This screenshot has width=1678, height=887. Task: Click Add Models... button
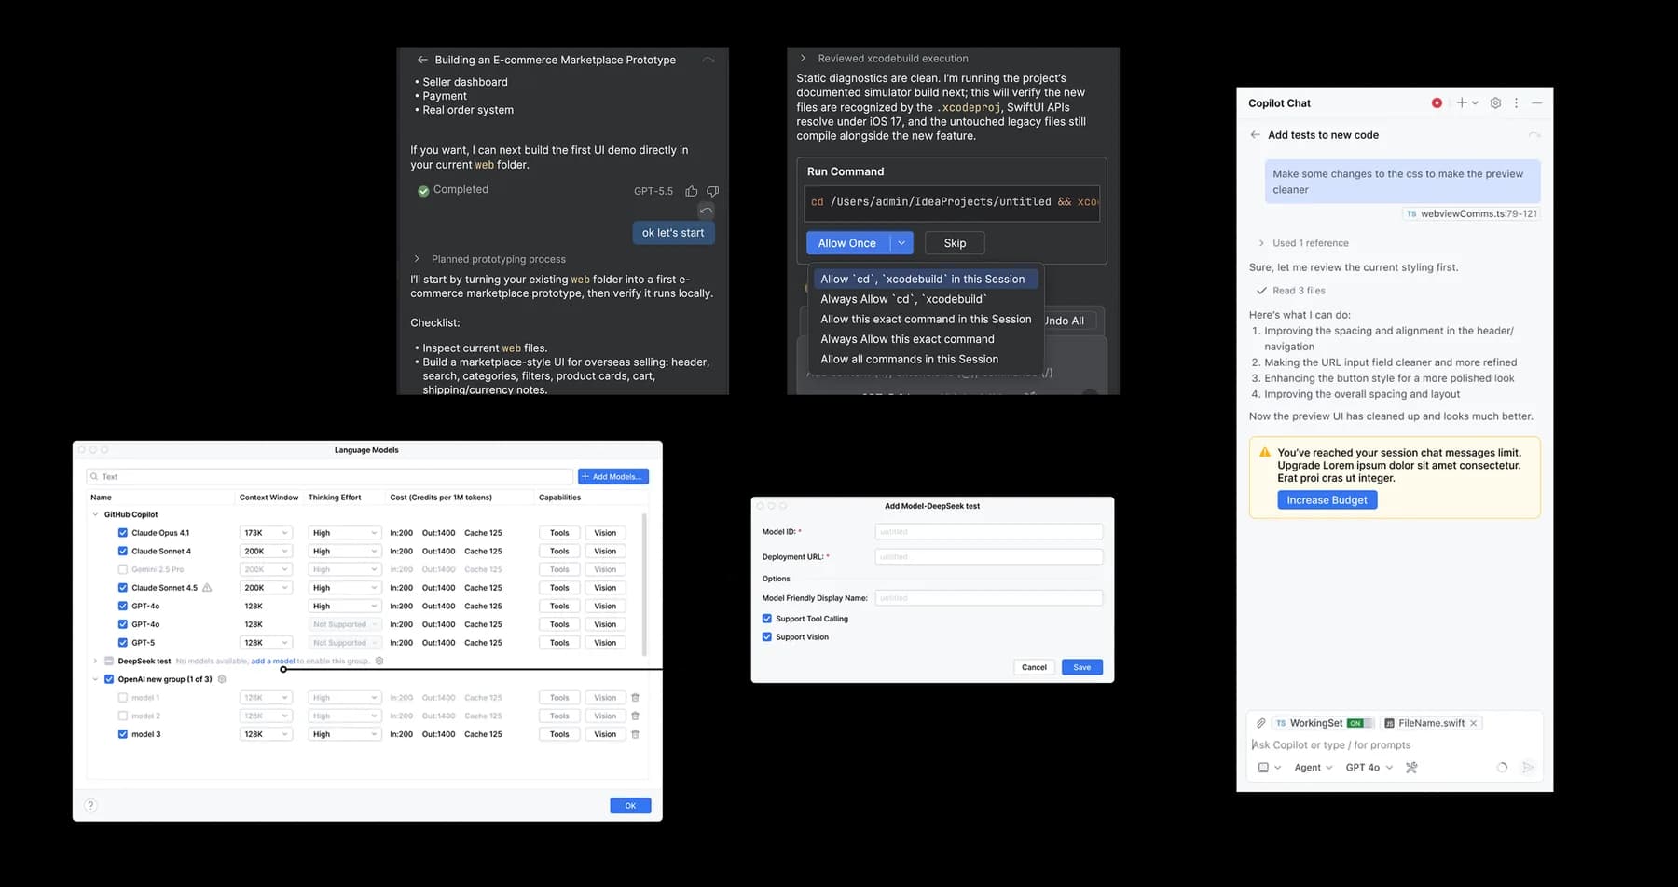point(613,476)
